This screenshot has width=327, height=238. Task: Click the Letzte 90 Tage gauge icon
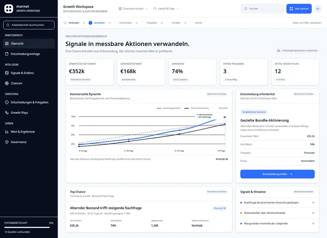155,9
